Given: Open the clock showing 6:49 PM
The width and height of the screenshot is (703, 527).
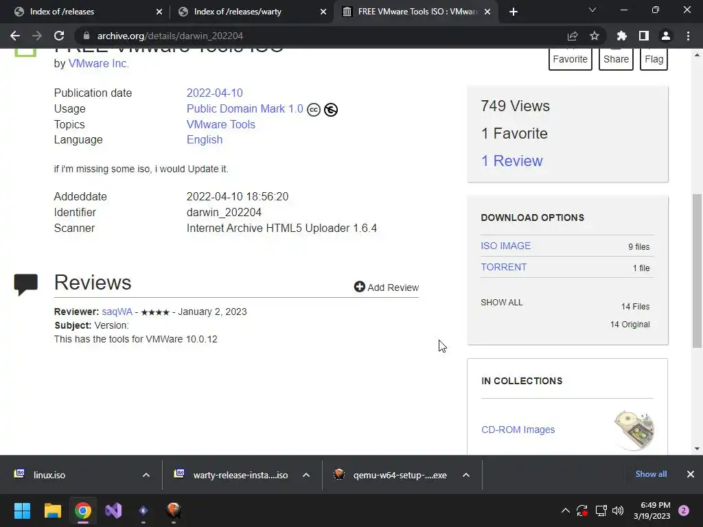Looking at the screenshot, I should pos(652,511).
